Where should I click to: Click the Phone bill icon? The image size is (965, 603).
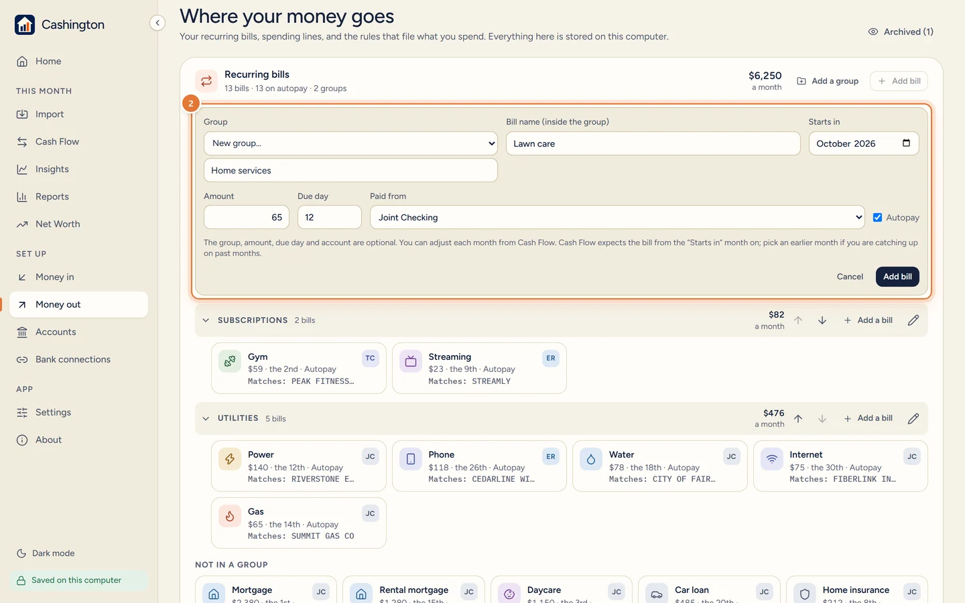[411, 459]
